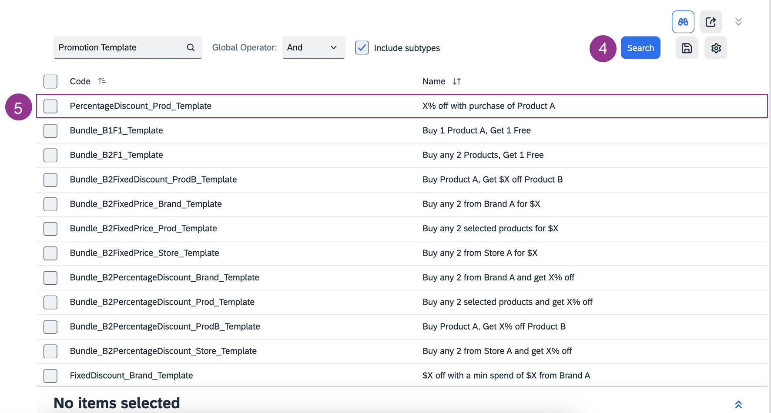Uncheck Include subtypes checkbox
Viewport: 771px width, 413px height.
pos(362,48)
